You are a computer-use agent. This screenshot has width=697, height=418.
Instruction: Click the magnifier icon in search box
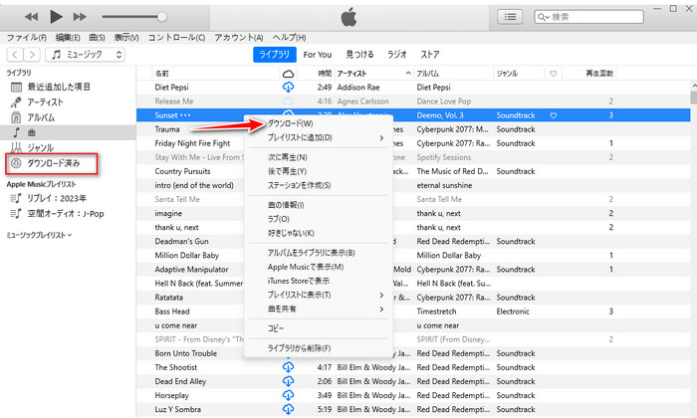pos(543,17)
